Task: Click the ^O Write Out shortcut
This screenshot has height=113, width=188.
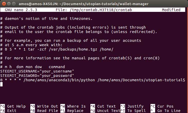Action: click(x=44, y=106)
